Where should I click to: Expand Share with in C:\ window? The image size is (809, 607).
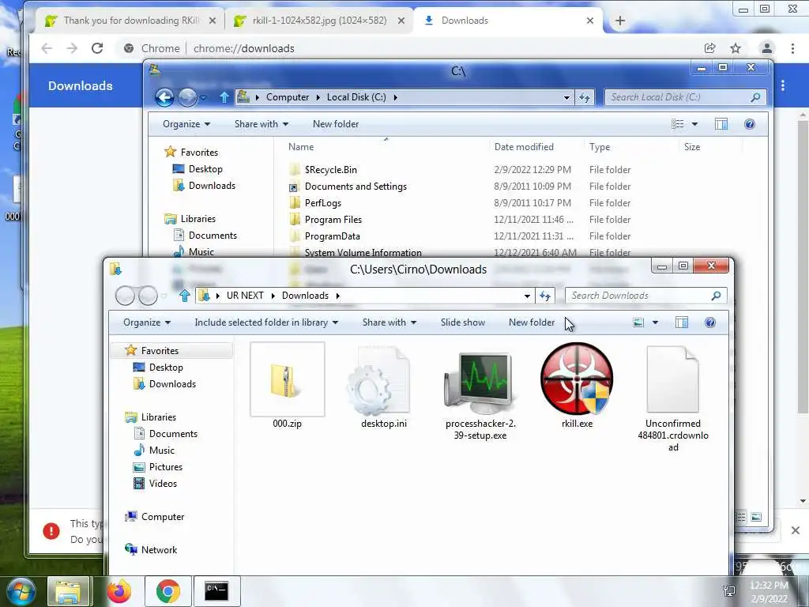[262, 124]
